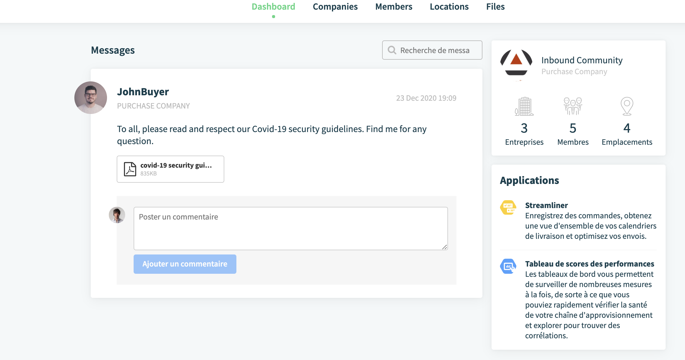685x360 pixels.
Task: Click the Ajouter un commentaire button
Action: 185,264
